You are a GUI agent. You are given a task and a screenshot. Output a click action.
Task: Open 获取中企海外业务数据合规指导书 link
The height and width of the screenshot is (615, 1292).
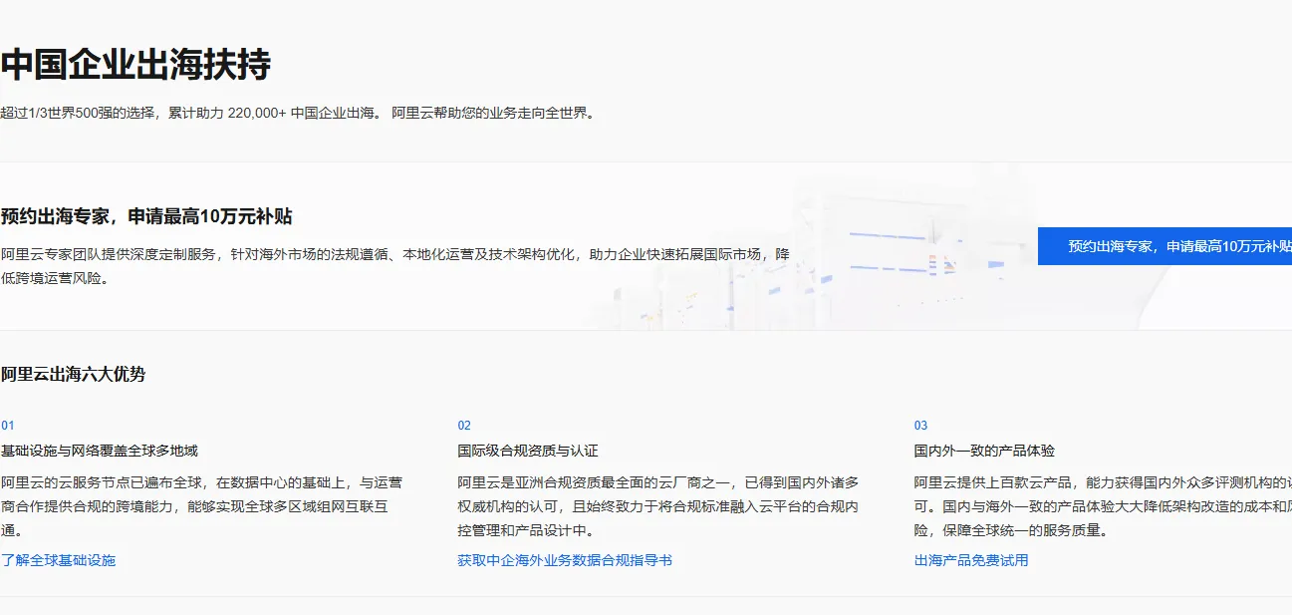pyautogui.click(x=563, y=559)
